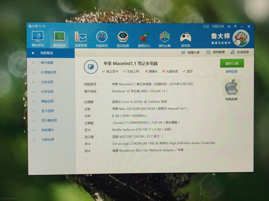
Task: Click the 复制信息 copy info link
Action: 232,72
